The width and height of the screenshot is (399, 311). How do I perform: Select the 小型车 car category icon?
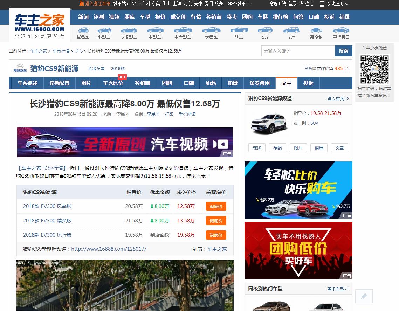tap(104, 30)
